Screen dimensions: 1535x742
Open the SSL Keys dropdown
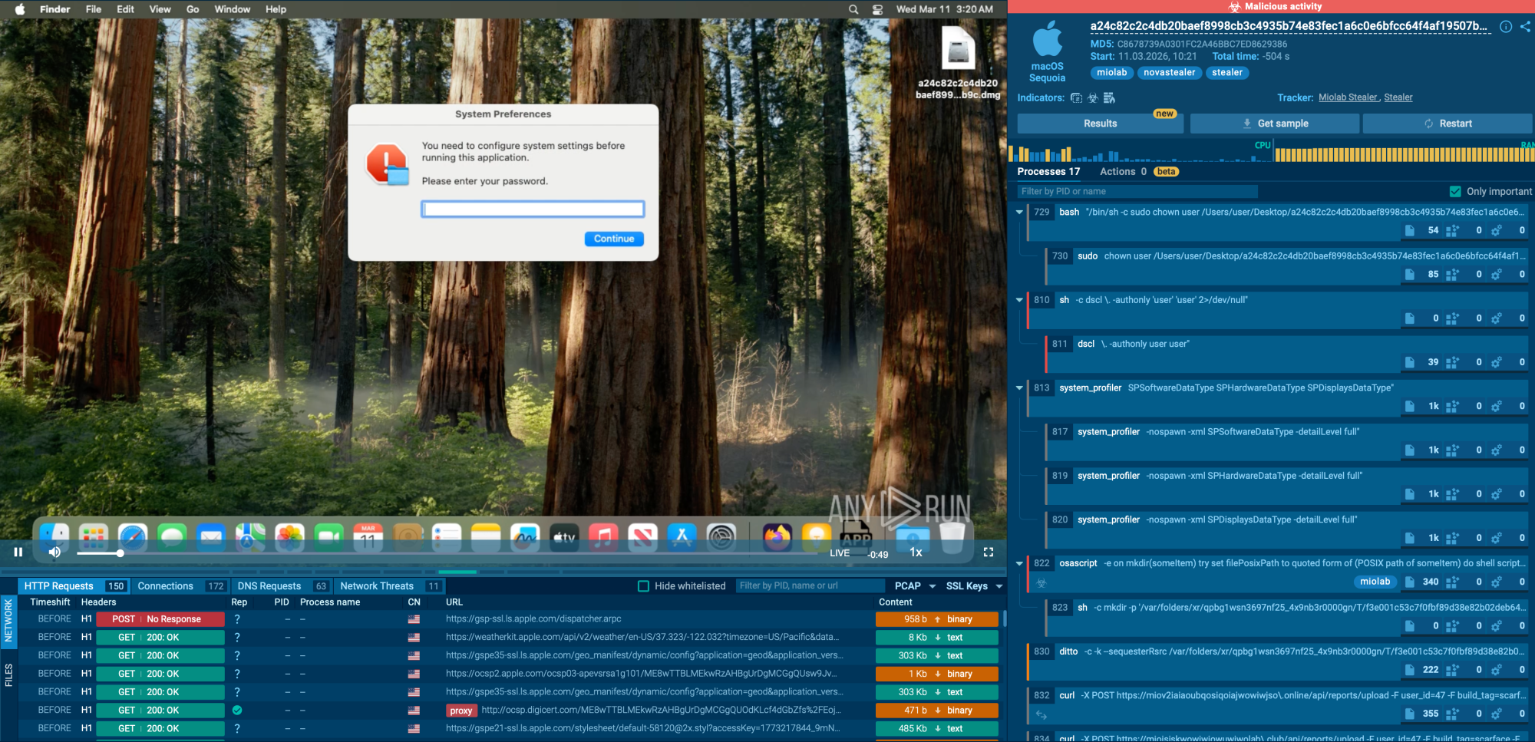coord(974,586)
